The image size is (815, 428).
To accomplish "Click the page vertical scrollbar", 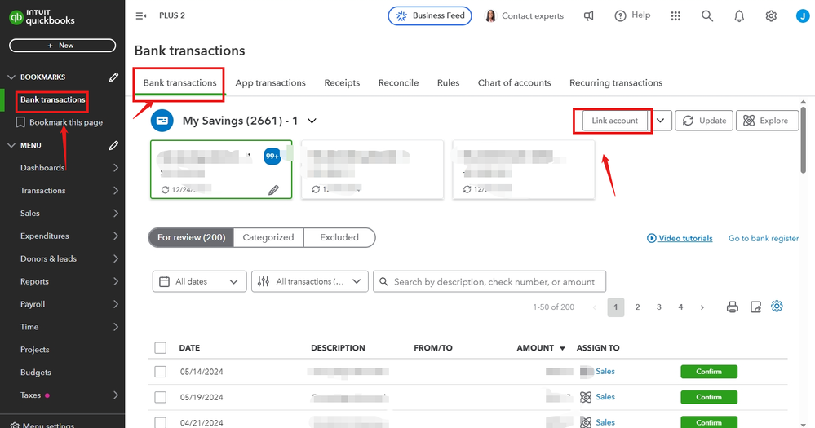I will click(803, 140).
